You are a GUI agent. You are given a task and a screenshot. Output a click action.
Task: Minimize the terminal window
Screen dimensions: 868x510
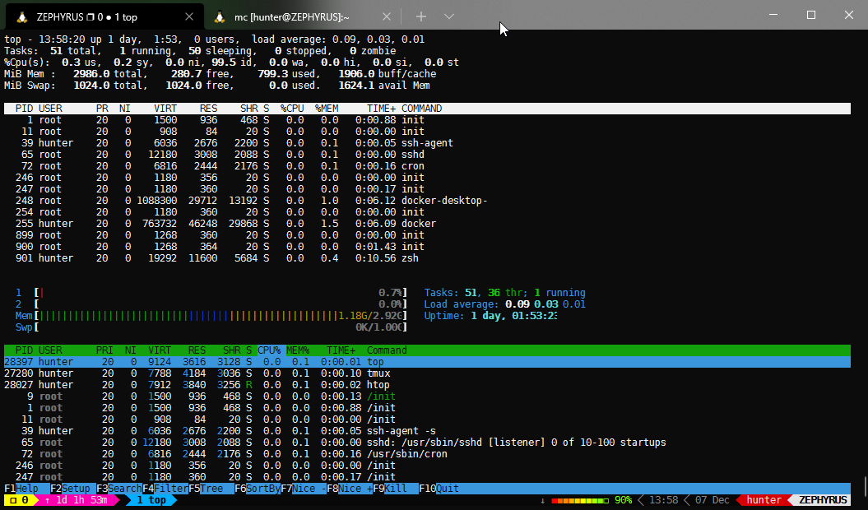(773, 15)
